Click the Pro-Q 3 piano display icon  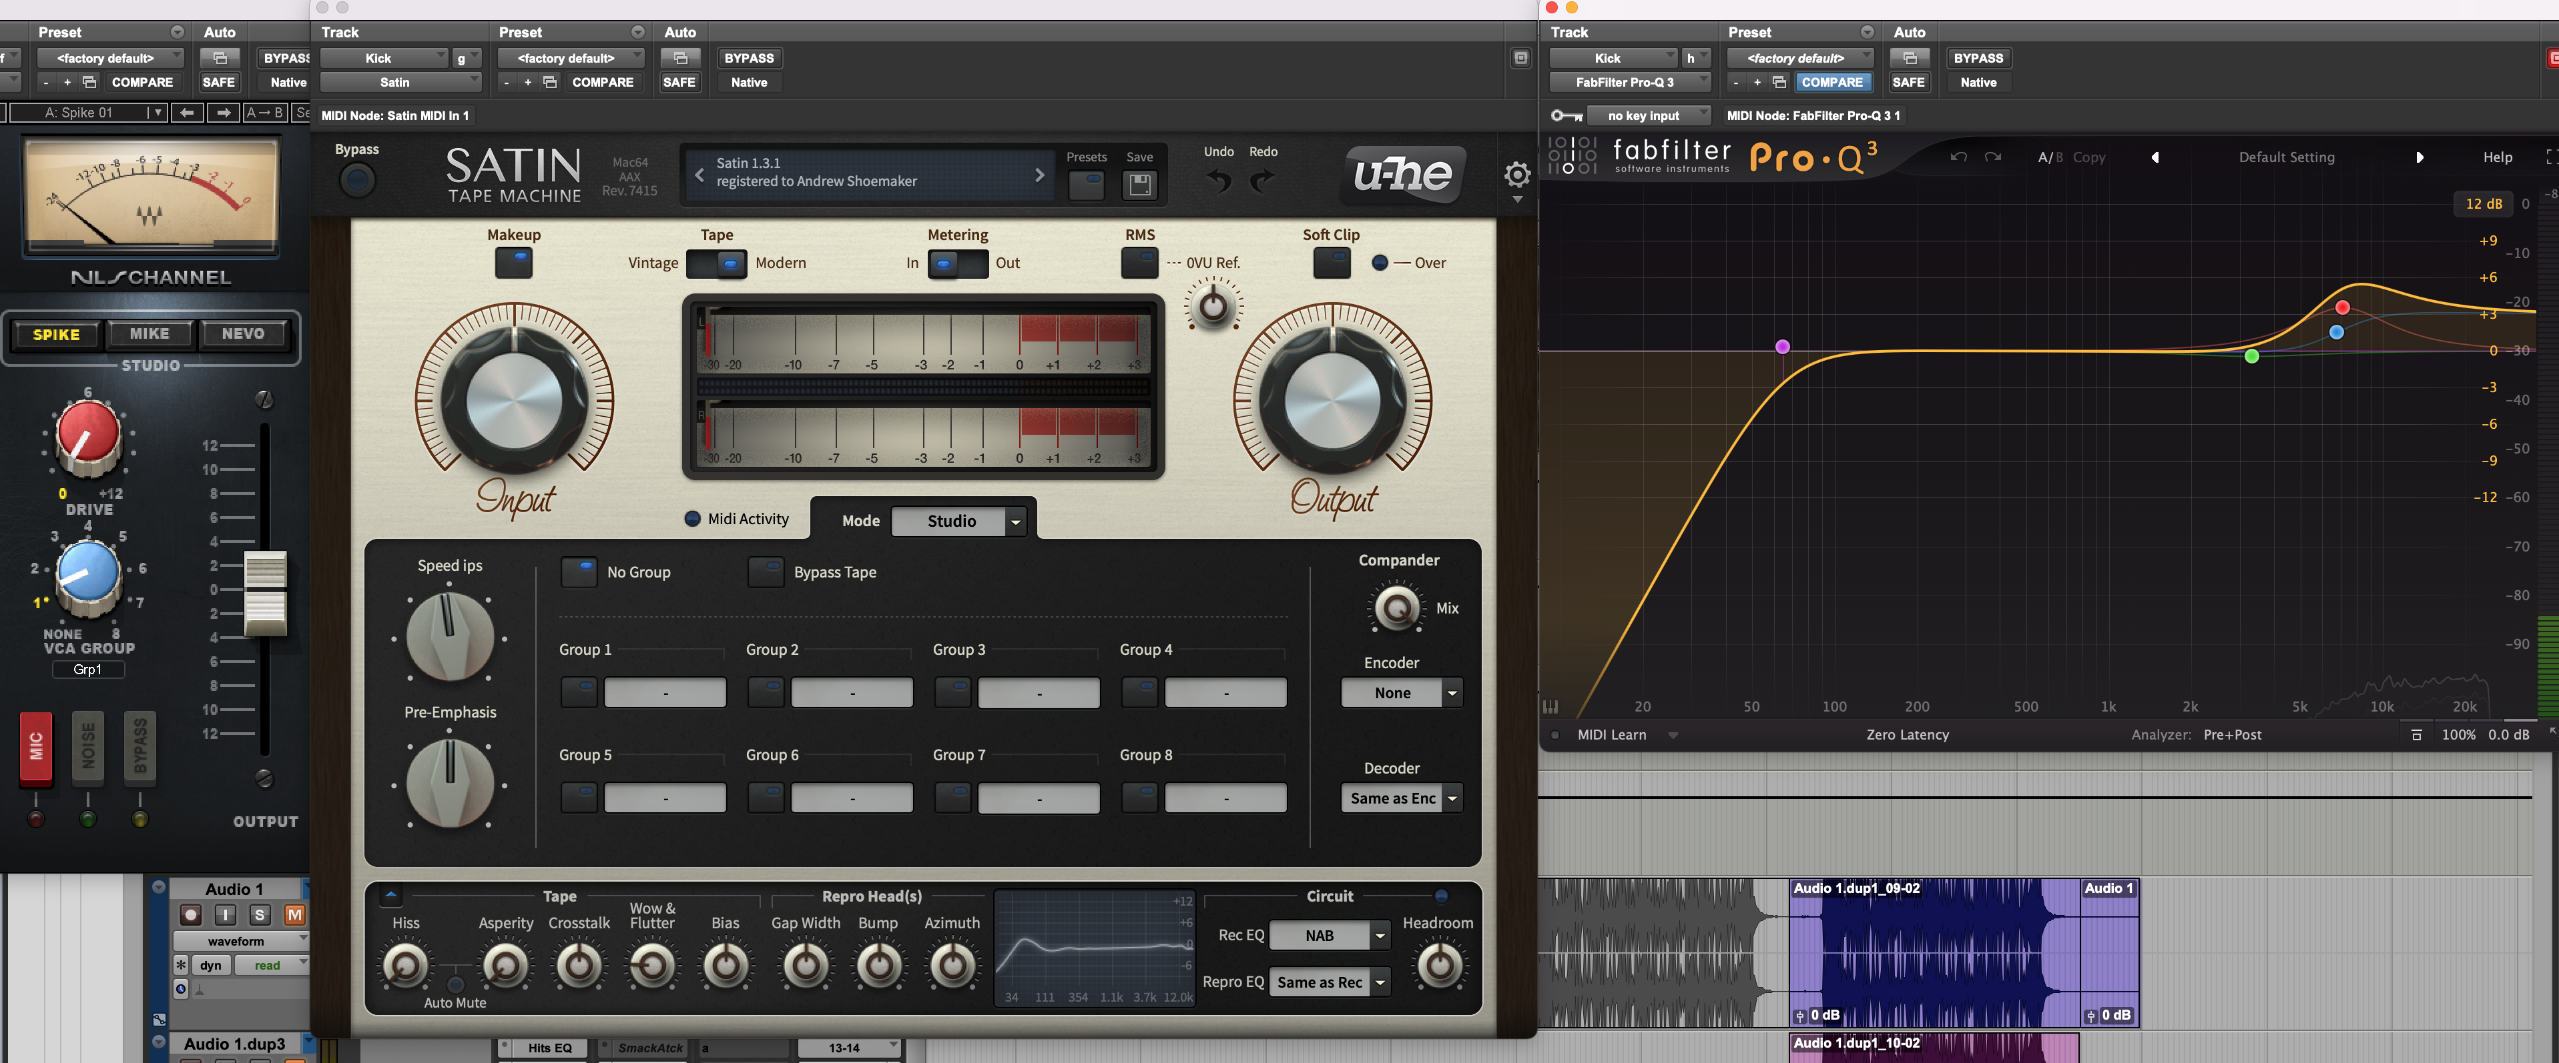(1550, 707)
